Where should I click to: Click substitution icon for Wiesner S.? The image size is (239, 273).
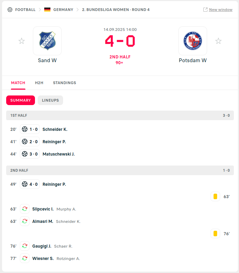click(25, 258)
